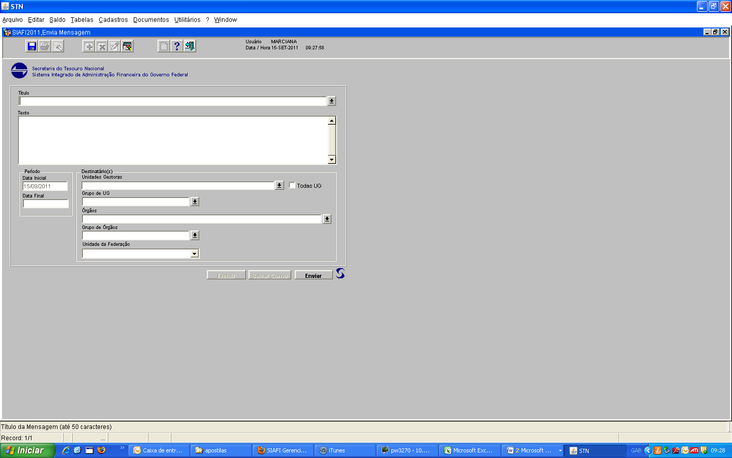Click the Salvar Como button
This screenshot has width=732, height=458.
269,275
